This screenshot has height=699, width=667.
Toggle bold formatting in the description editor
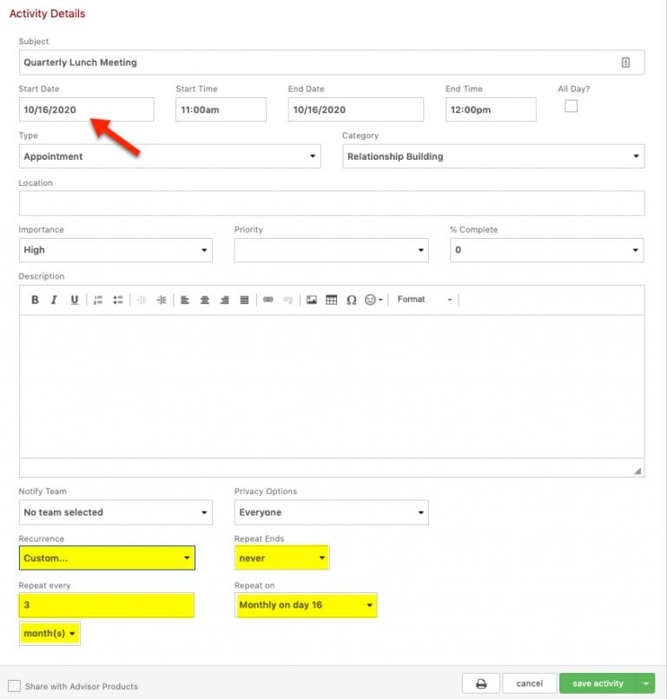(35, 300)
